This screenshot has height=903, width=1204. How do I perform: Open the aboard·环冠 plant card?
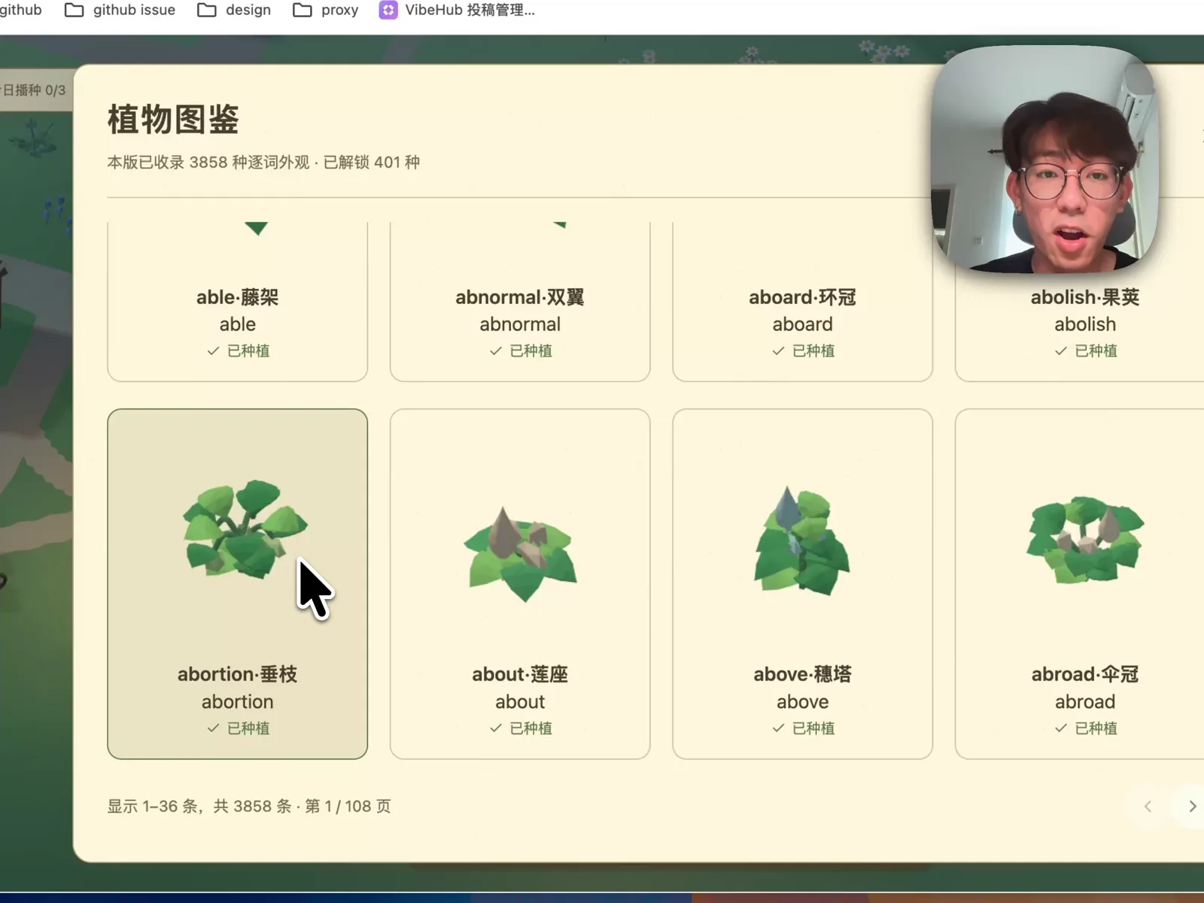point(802,302)
